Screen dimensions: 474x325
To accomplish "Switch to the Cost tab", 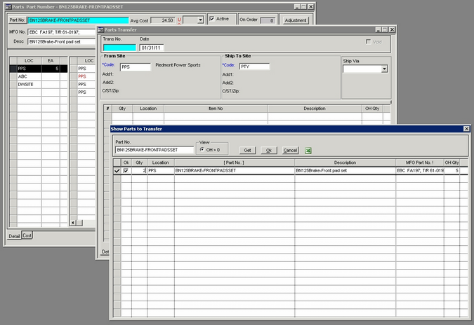I will (x=27, y=236).
